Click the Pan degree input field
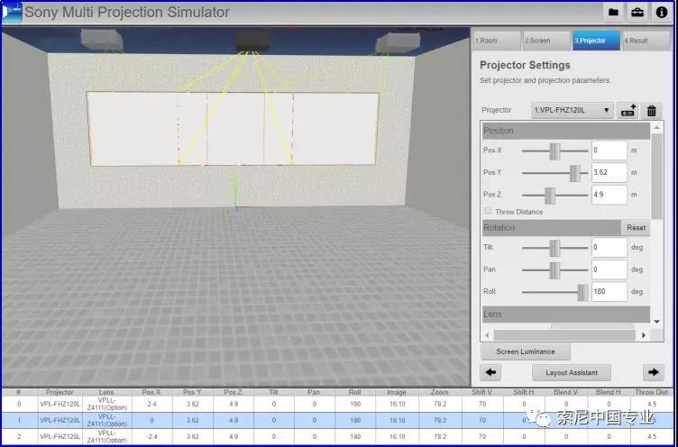 pos(609,269)
